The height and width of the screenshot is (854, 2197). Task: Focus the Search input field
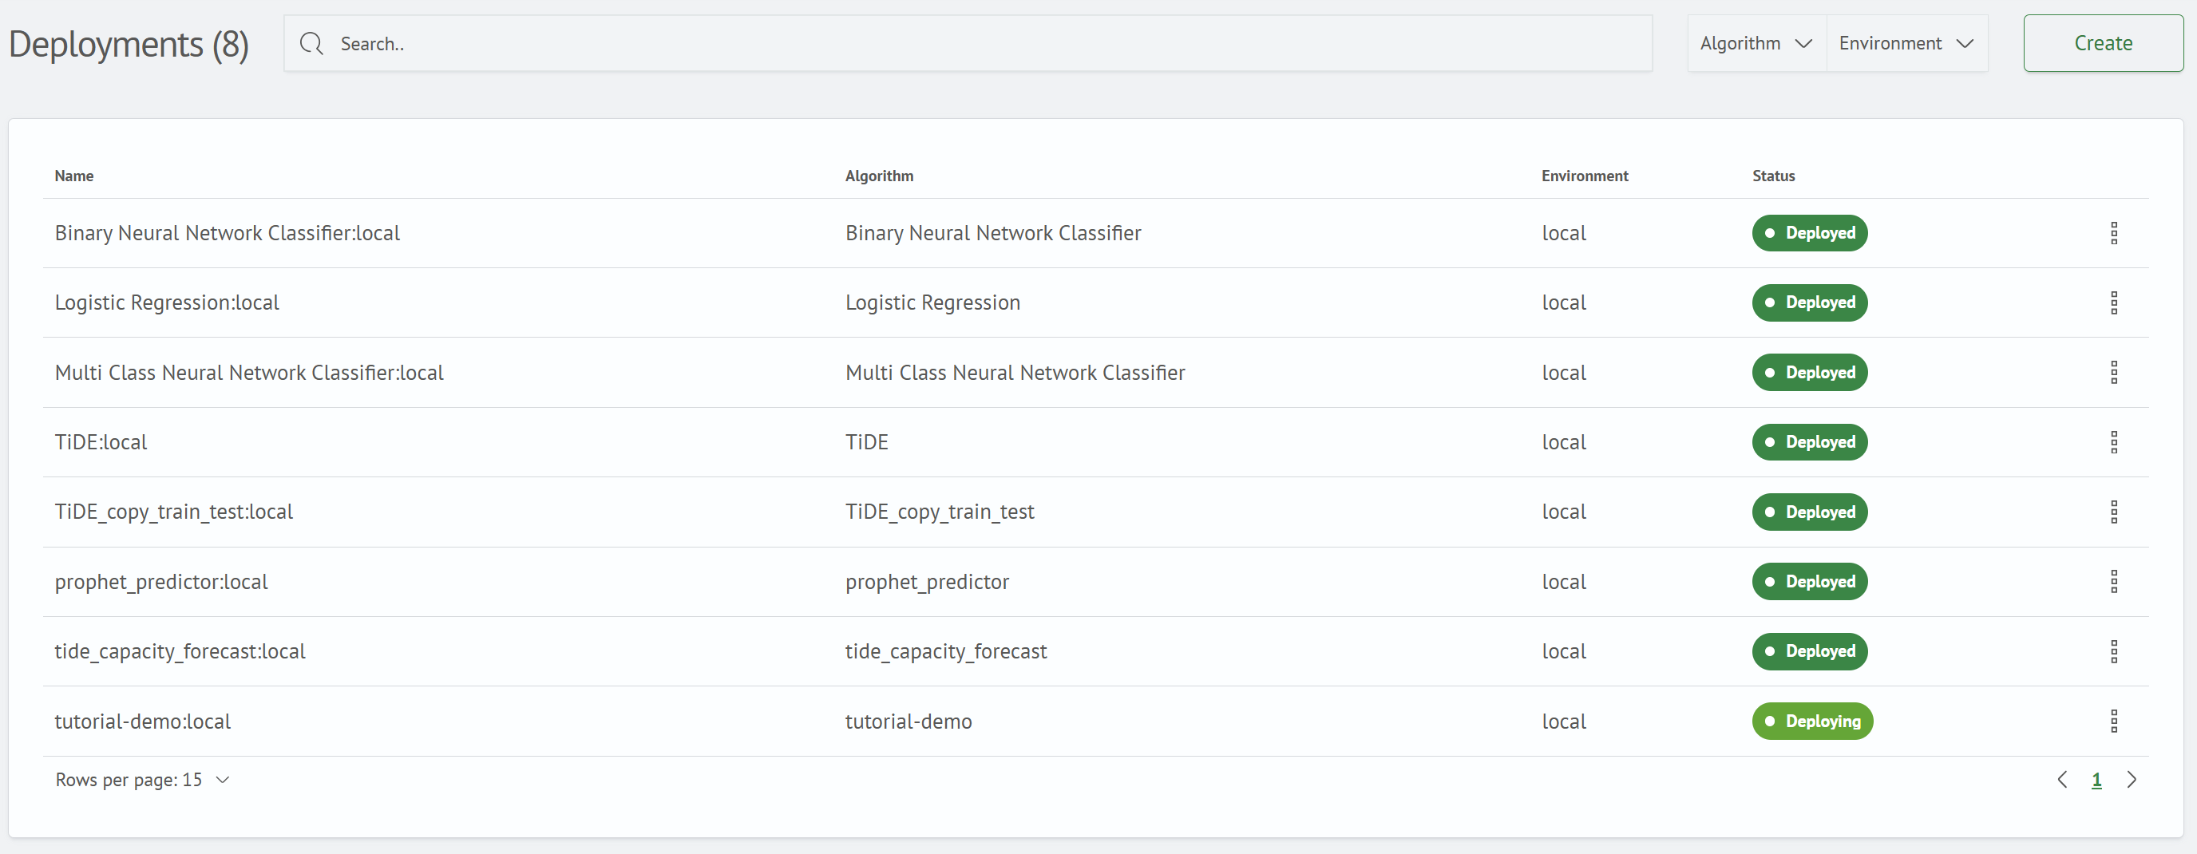(x=967, y=43)
